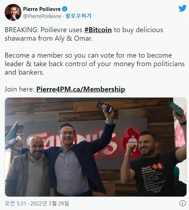Click the 'and bankers.' line of tweet

24,72
